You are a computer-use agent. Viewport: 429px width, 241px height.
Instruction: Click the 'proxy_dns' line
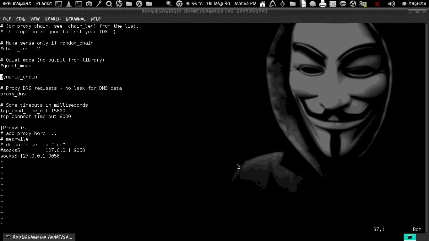(x=13, y=94)
